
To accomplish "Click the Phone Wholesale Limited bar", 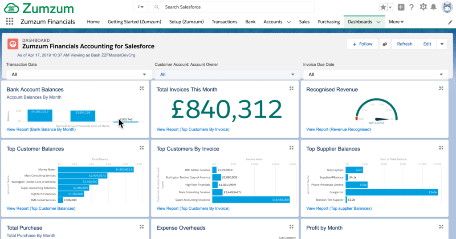I will point(357,185).
